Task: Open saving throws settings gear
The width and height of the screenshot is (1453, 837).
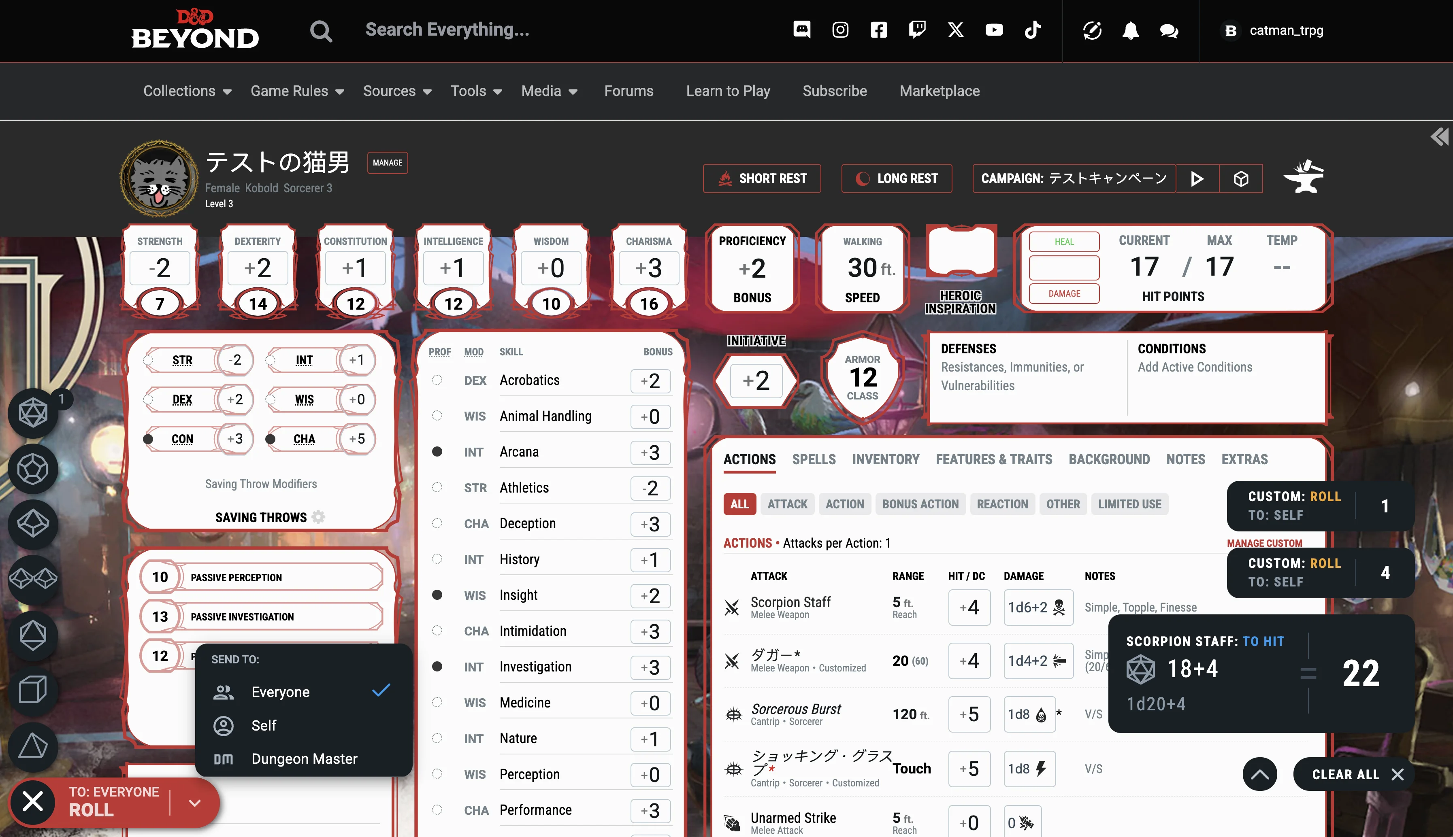Action: click(318, 517)
